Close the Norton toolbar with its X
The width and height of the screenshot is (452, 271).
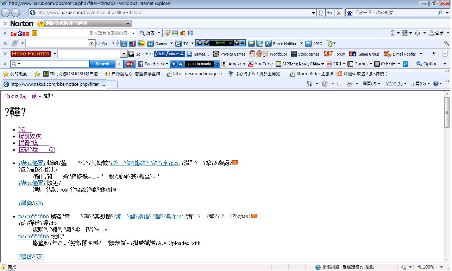[5, 24]
